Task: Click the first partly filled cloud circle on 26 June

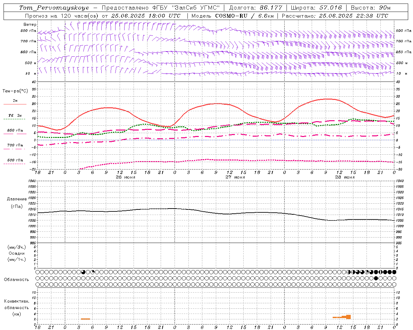Action: click(x=83, y=272)
